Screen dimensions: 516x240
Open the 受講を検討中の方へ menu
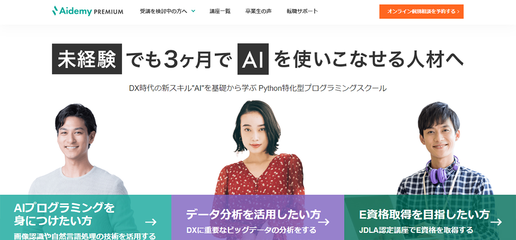167,11
